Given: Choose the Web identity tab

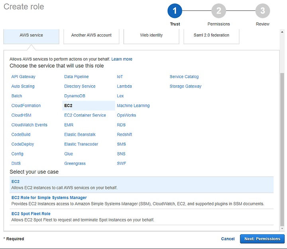Looking at the screenshot, I should tap(151, 36).
